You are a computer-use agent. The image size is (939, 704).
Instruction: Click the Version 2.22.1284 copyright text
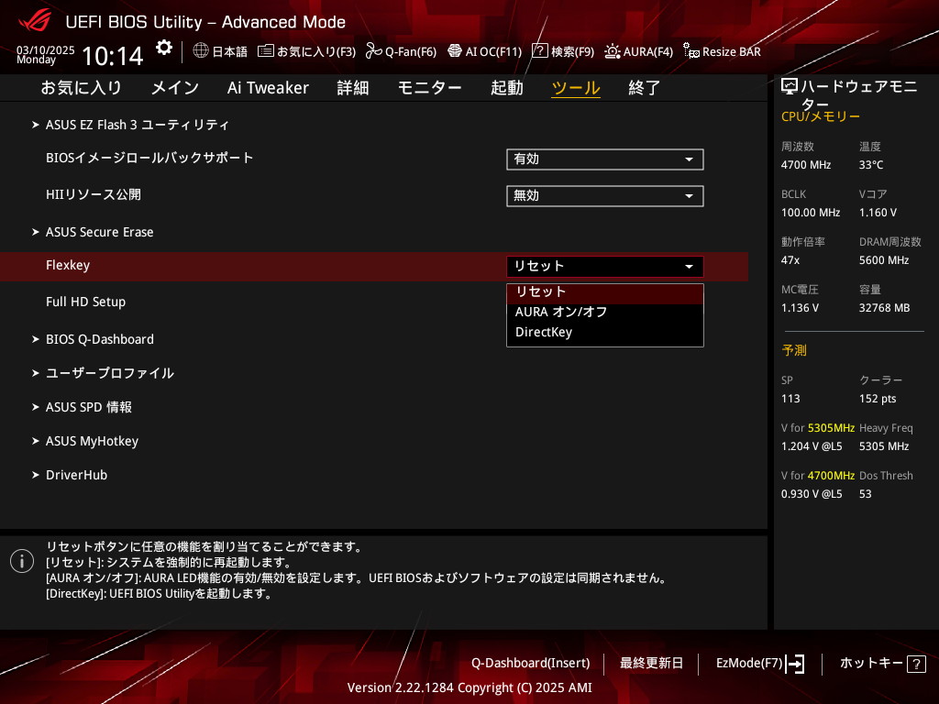pos(469,687)
